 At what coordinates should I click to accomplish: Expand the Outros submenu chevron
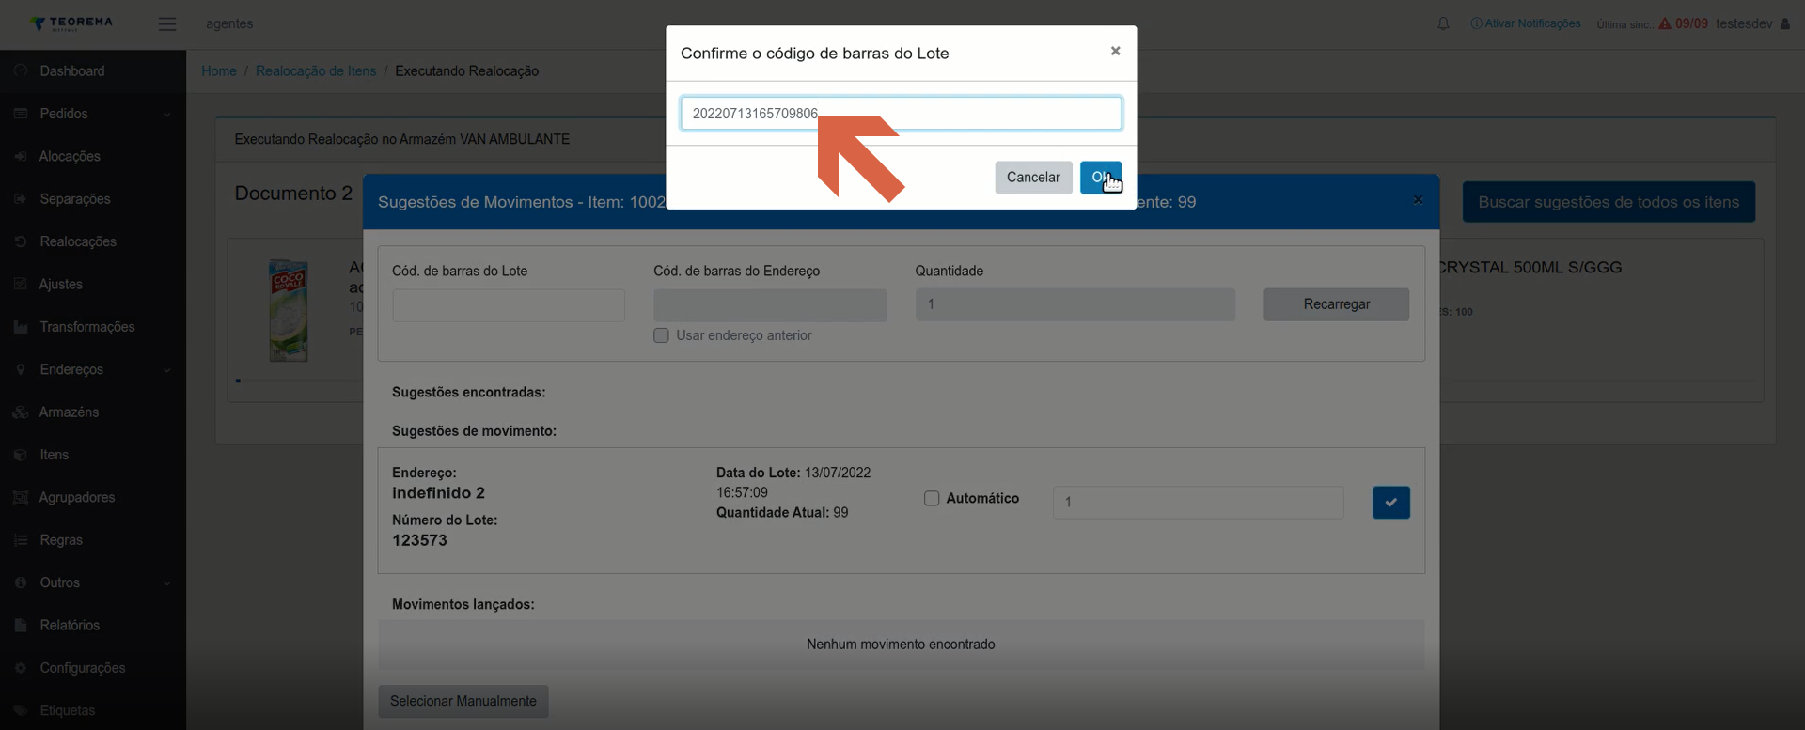pos(167,583)
